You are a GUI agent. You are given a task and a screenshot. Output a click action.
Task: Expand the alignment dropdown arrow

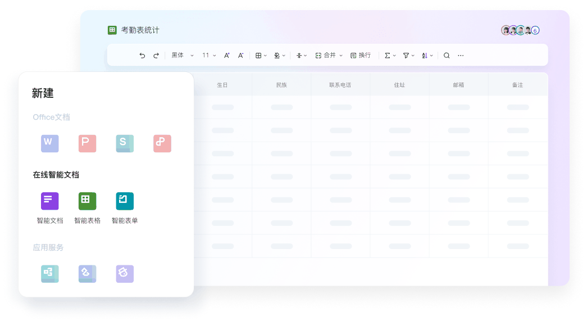(x=306, y=56)
